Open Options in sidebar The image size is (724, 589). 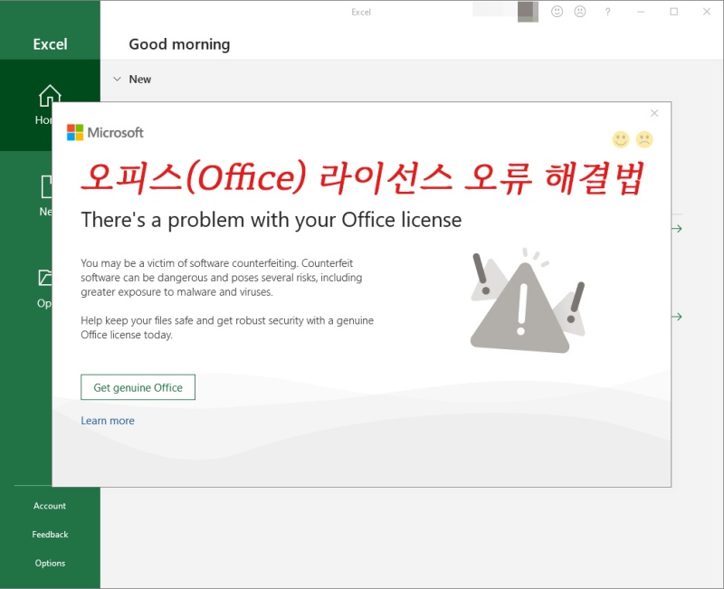point(50,563)
